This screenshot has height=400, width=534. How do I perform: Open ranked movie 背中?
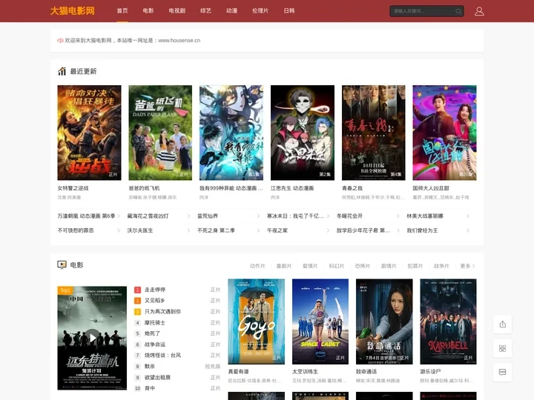(x=150, y=388)
